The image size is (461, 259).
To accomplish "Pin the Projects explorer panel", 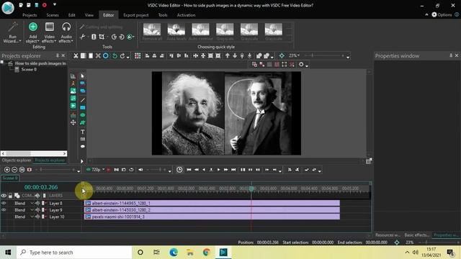I will tap(58, 55).
